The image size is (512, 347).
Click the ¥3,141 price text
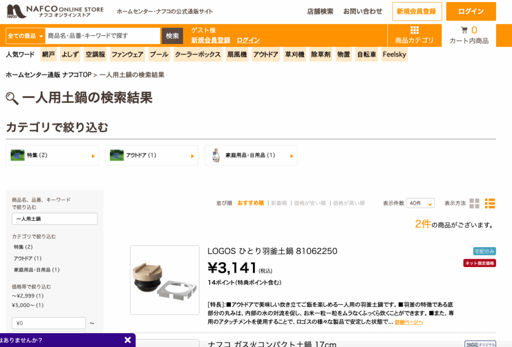(232, 268)
